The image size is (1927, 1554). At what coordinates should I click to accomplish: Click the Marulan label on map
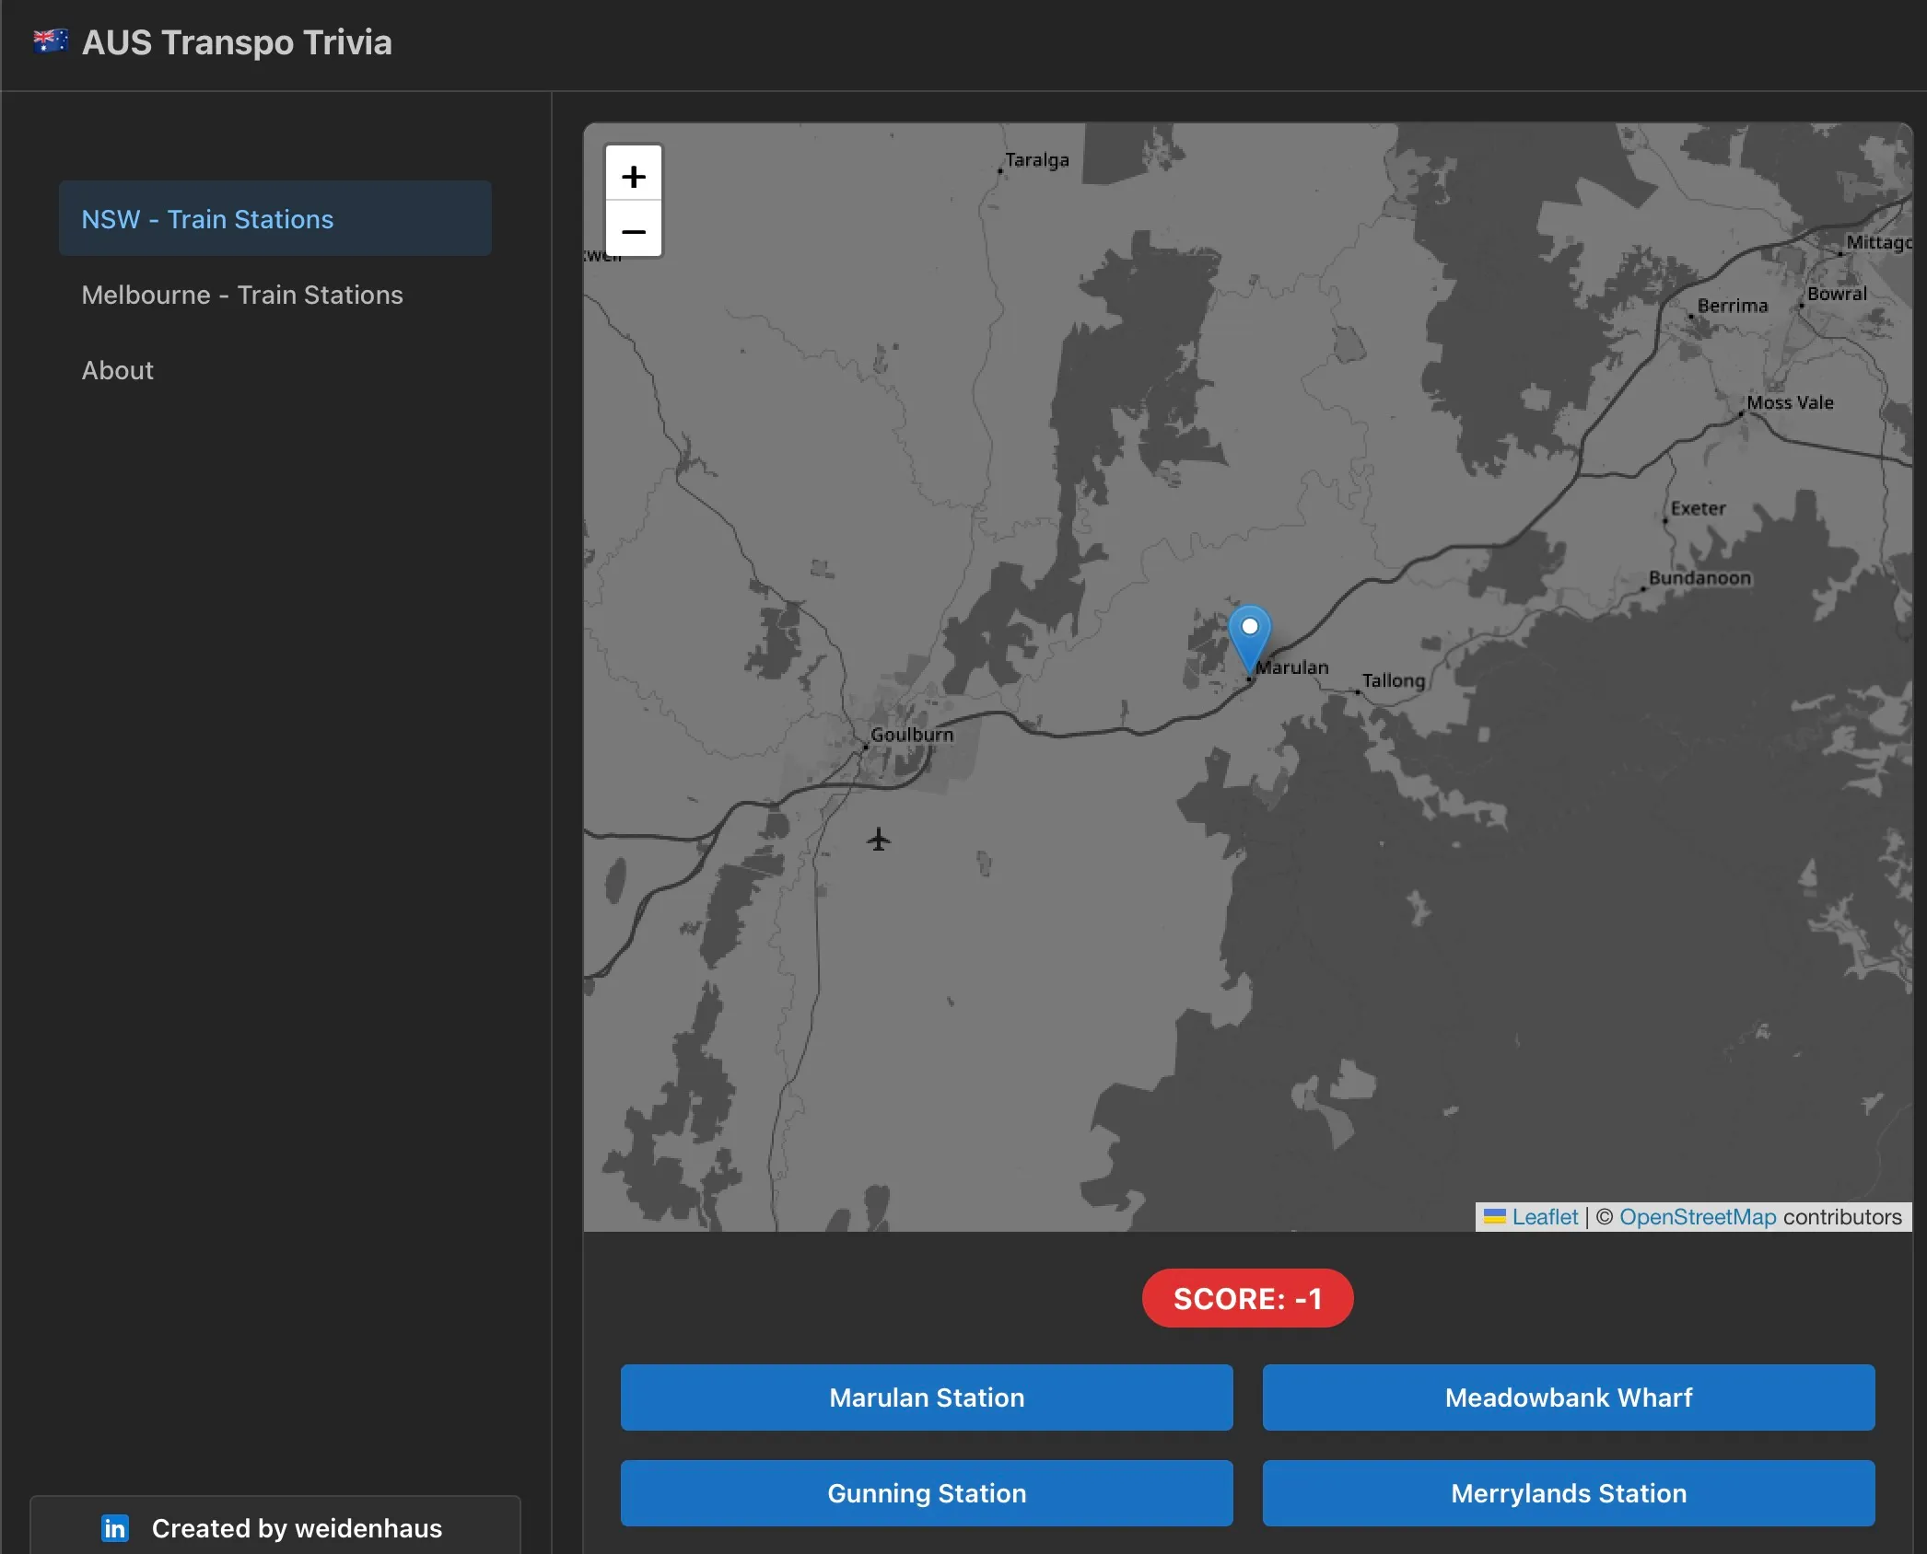(x=1292, y=667)
